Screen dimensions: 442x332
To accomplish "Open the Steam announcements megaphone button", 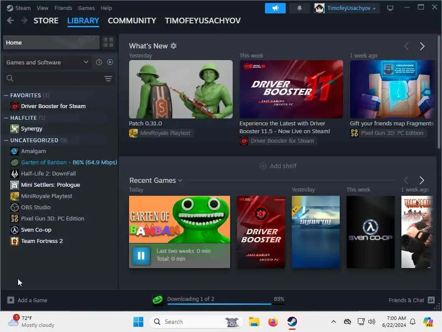I will pos(275,8).
